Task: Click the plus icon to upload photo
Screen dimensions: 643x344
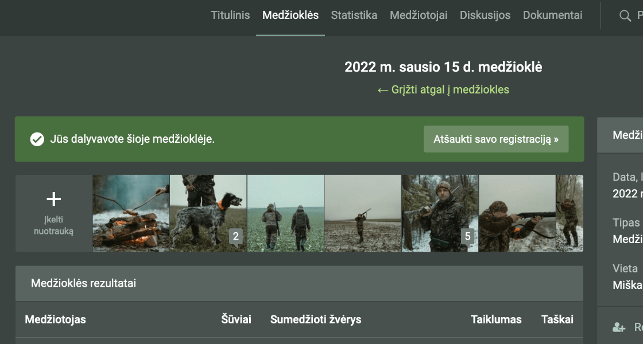Action: pyautogui.click(x=53, y=199)
